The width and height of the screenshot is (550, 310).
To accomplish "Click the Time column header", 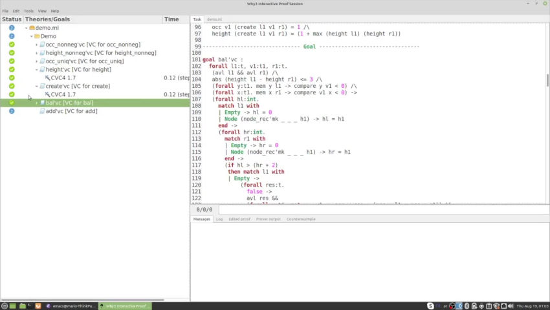I will click(x=176, y=19).
